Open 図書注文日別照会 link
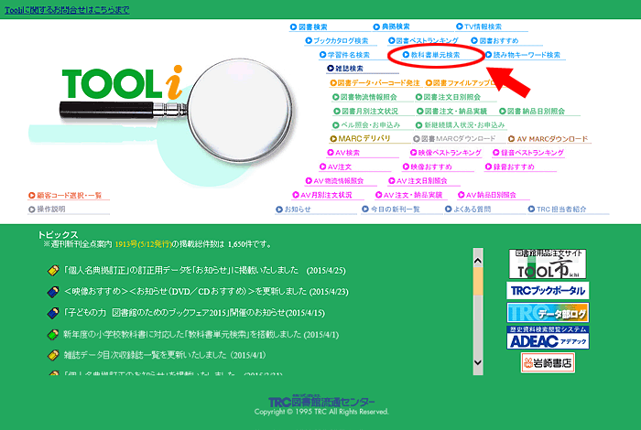 click(x=448, y=97)
